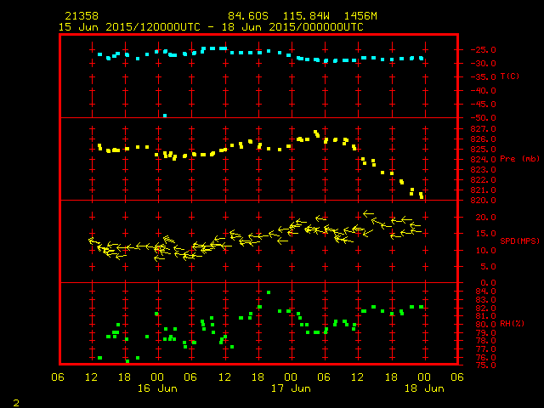Click the 823.0 pressure tick value
Viewport: 544px width, 408px height.
coord(484,170)
